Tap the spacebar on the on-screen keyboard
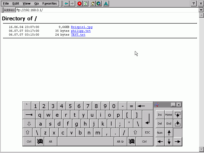Viewport: 204px width, 153px height. [86, 141]
